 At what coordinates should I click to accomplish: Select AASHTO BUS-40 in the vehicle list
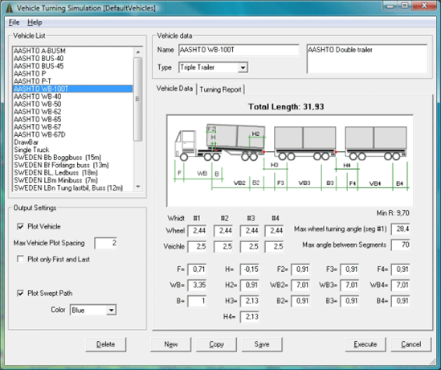pos(73,59)
